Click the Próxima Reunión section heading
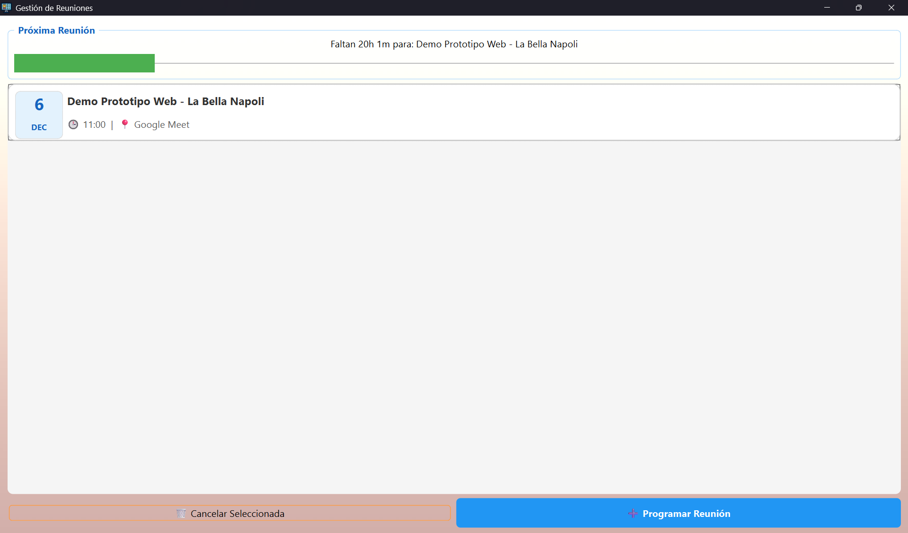 (x=56, y=30)
